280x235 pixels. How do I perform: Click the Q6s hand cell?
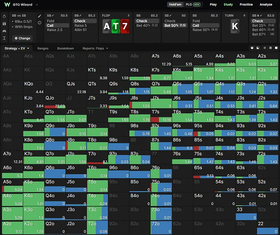click(x=182, y=88)
